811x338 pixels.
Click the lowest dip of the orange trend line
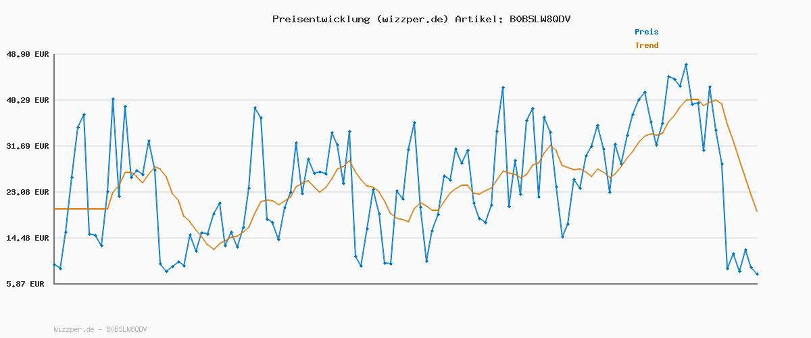(x=214, y=249)
